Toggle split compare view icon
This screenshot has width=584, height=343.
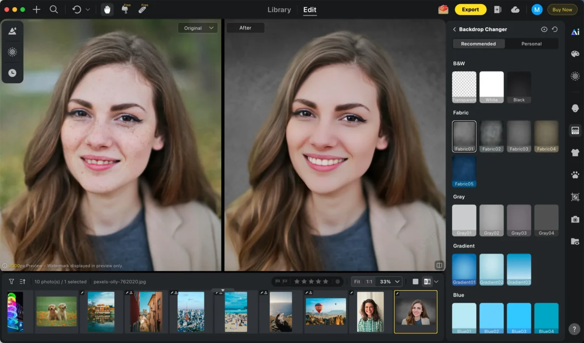[439, 265]
